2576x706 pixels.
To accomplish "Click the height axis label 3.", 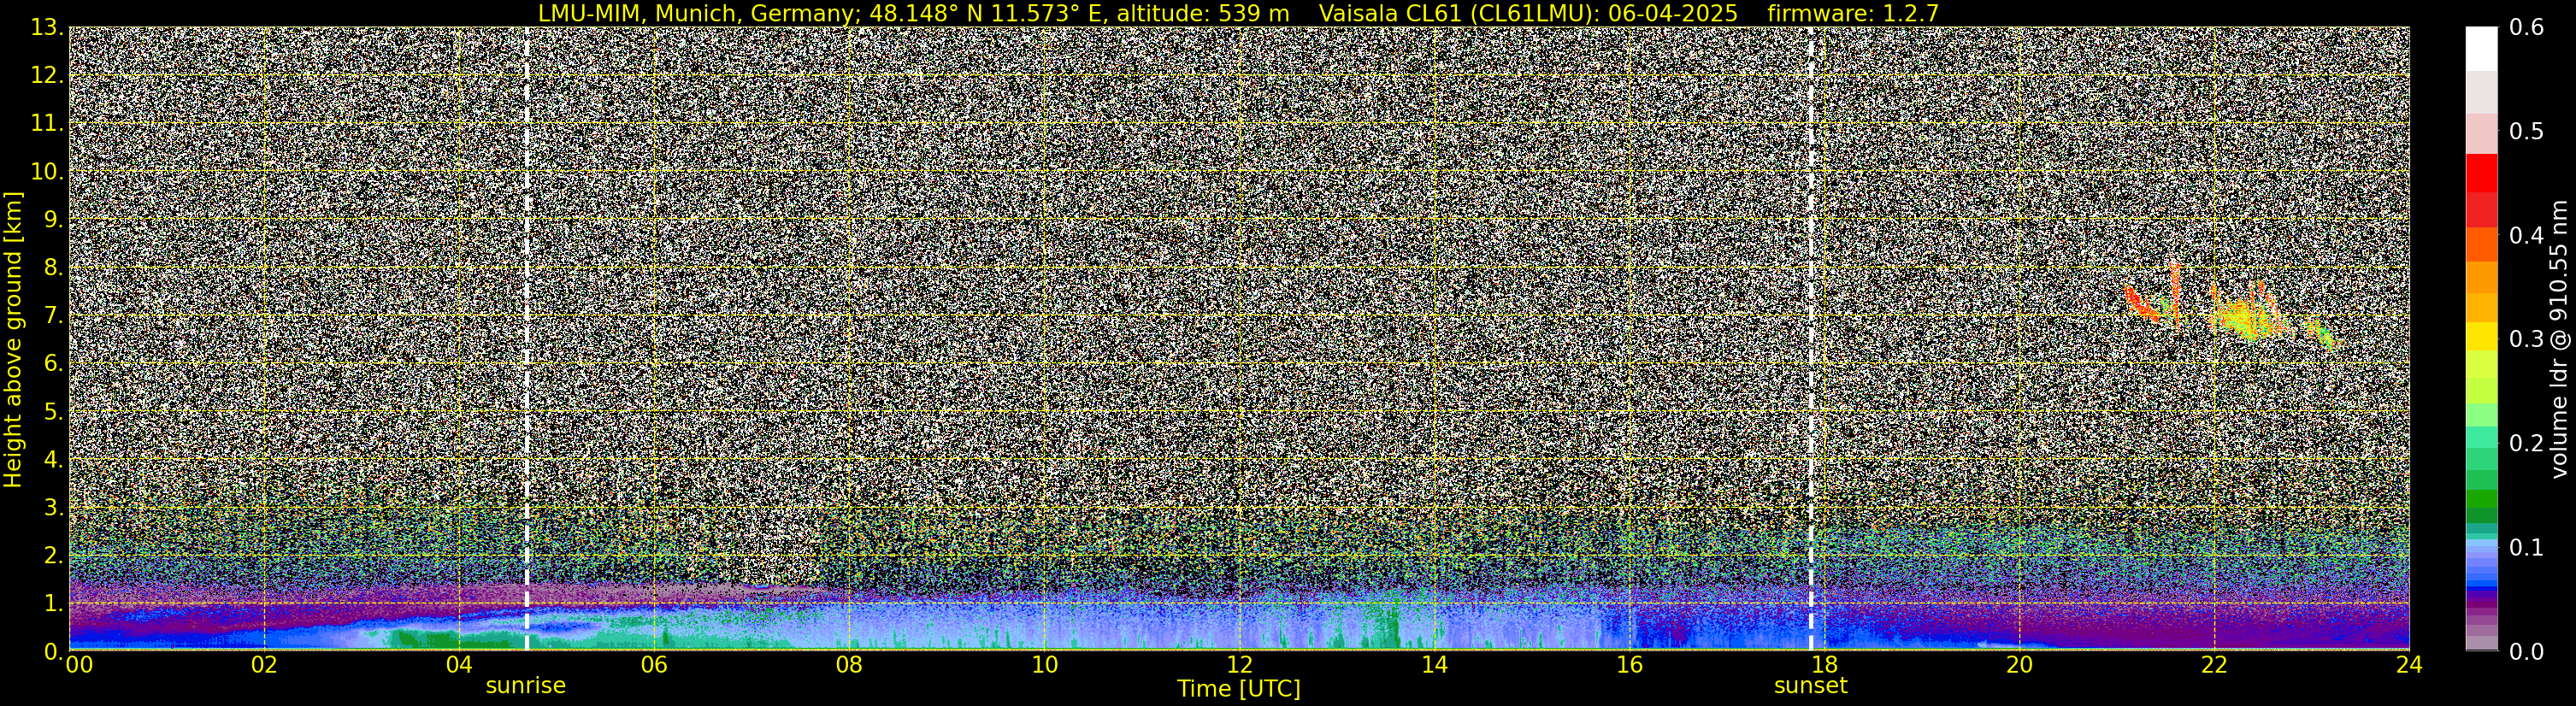I will pos(54,507).
